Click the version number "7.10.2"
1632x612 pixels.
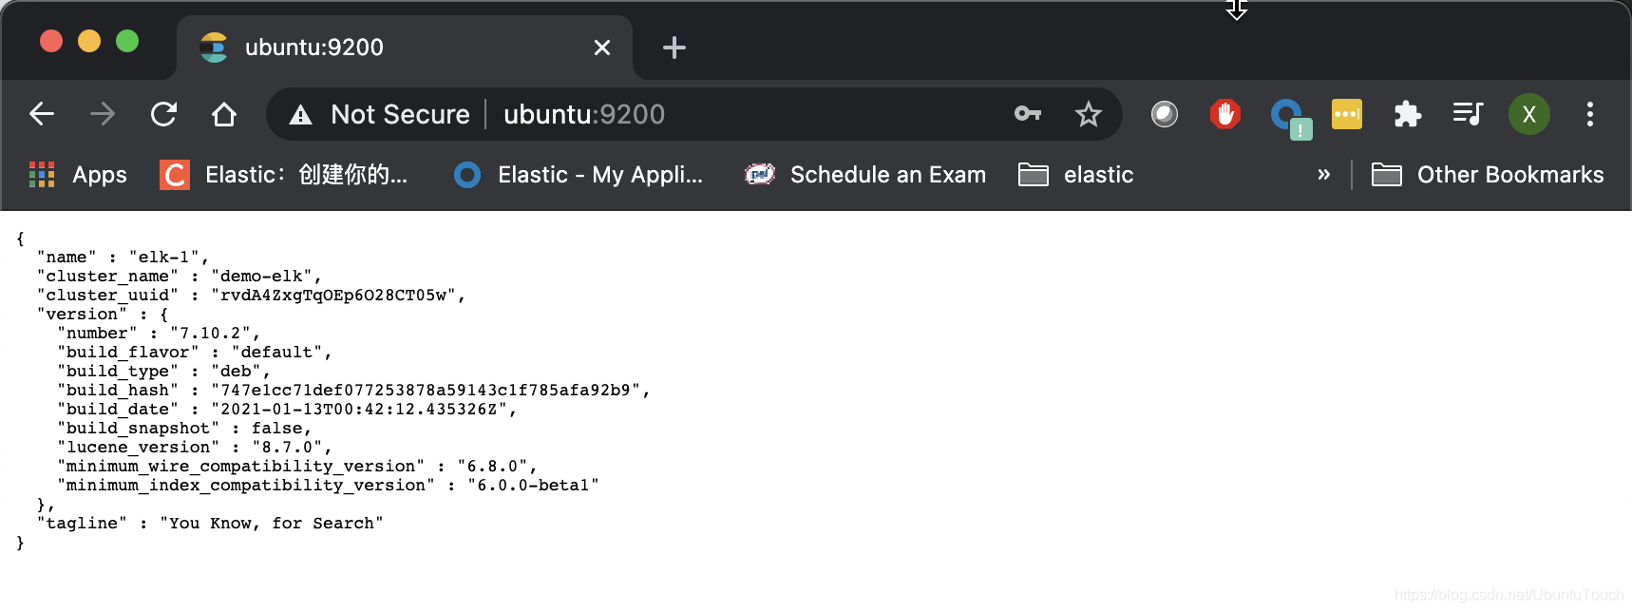(x=211, y=333)
